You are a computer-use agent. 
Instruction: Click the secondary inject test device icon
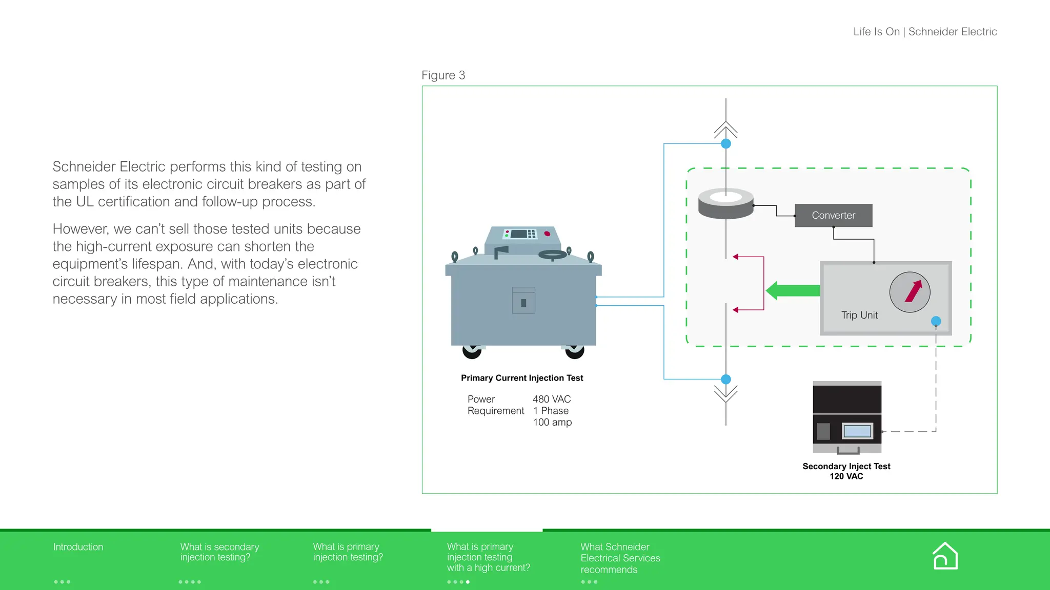coord(847,417)
